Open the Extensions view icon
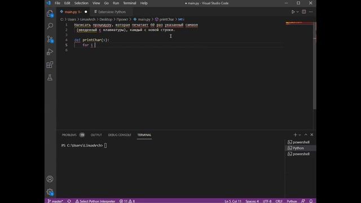Image resolution: width=361 pixels, height=203 pixels. point(50,65)
